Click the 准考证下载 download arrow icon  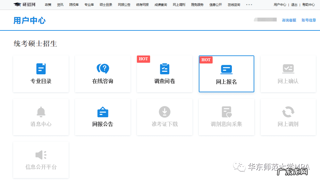click(164, 112)
